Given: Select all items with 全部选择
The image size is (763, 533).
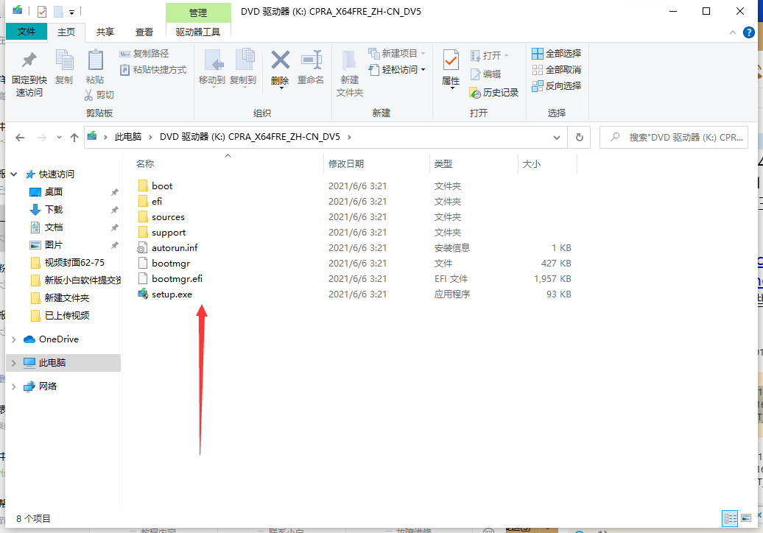Looking at the screenshot, I should (x=556, y=52).
